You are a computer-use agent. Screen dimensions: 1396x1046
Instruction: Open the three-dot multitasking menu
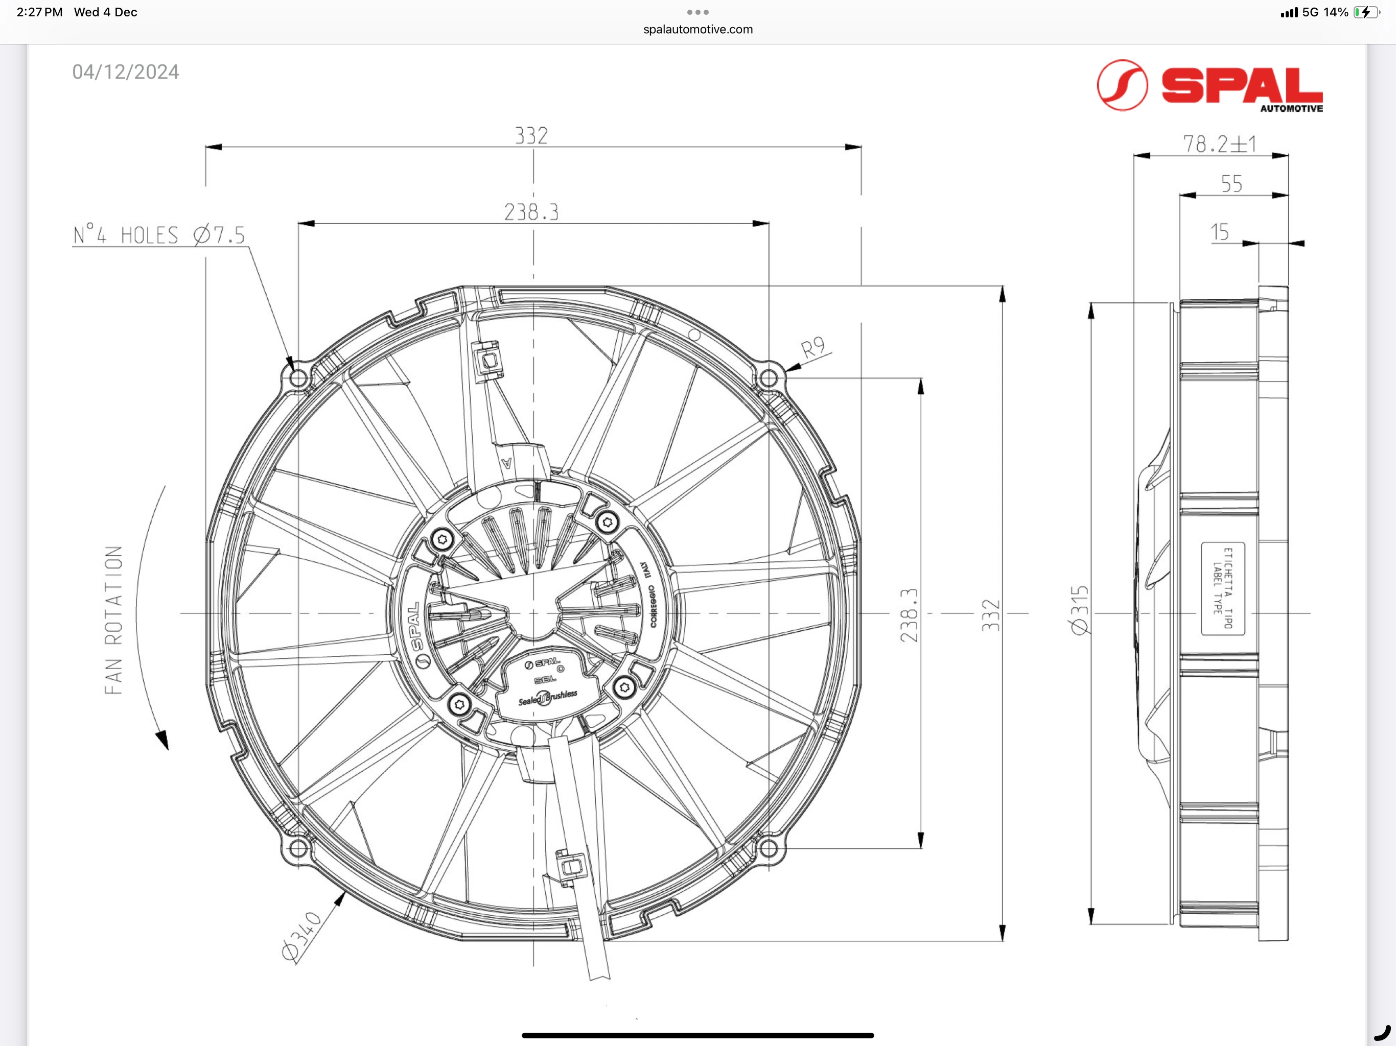(x=697, y=12)
